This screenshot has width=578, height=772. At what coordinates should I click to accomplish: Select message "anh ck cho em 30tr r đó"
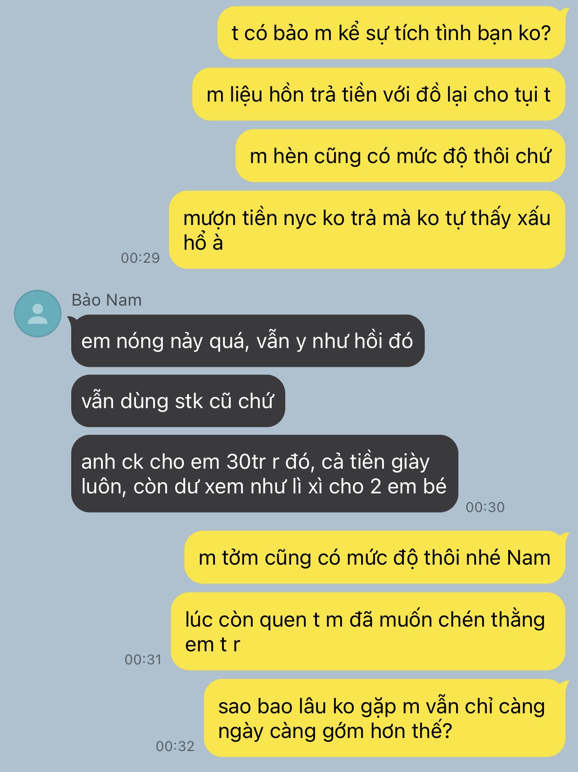(x=264, y=474)
